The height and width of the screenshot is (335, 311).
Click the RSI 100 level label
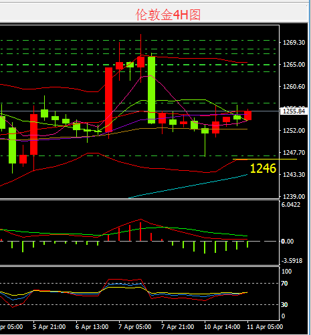(x=287, y=272)
